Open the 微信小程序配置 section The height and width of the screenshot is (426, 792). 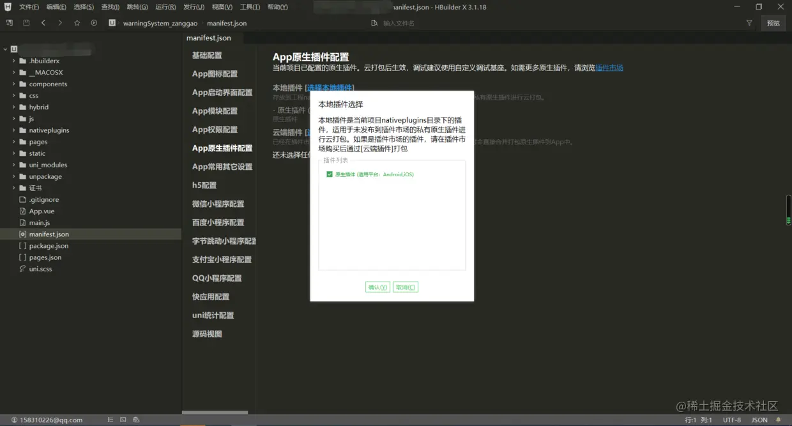click(x=218, y=204)
